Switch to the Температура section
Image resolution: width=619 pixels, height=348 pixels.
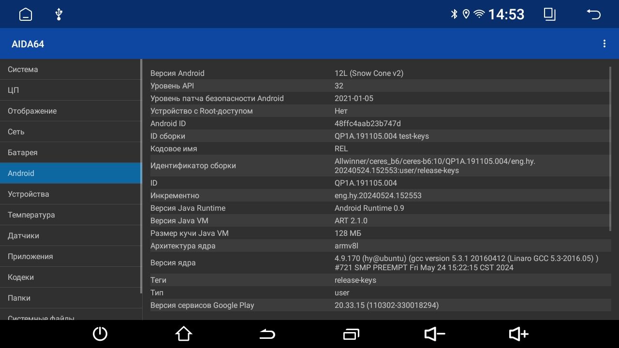(x=71, y=215)
